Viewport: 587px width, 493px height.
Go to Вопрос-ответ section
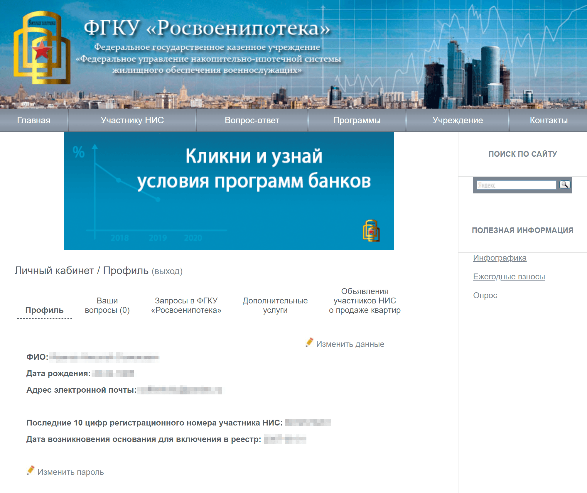coord(252,120)
